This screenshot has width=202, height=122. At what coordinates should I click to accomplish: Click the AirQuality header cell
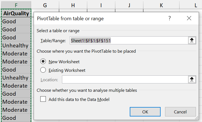pos(16,13)
